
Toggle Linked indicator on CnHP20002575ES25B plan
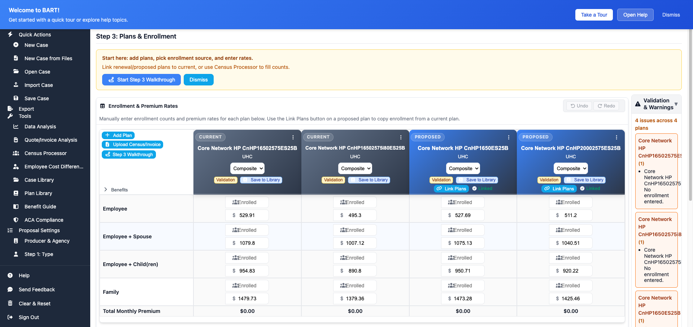[x=590, y=189]
